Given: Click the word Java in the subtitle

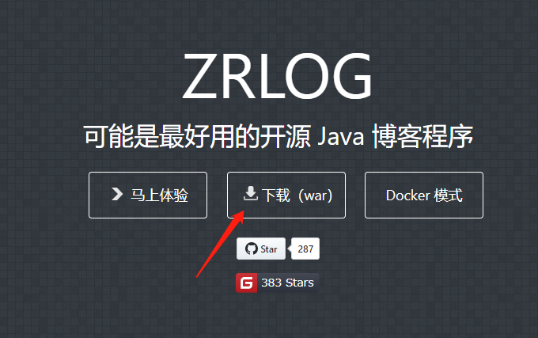Looking at the screenshot, I should [341, 137].
